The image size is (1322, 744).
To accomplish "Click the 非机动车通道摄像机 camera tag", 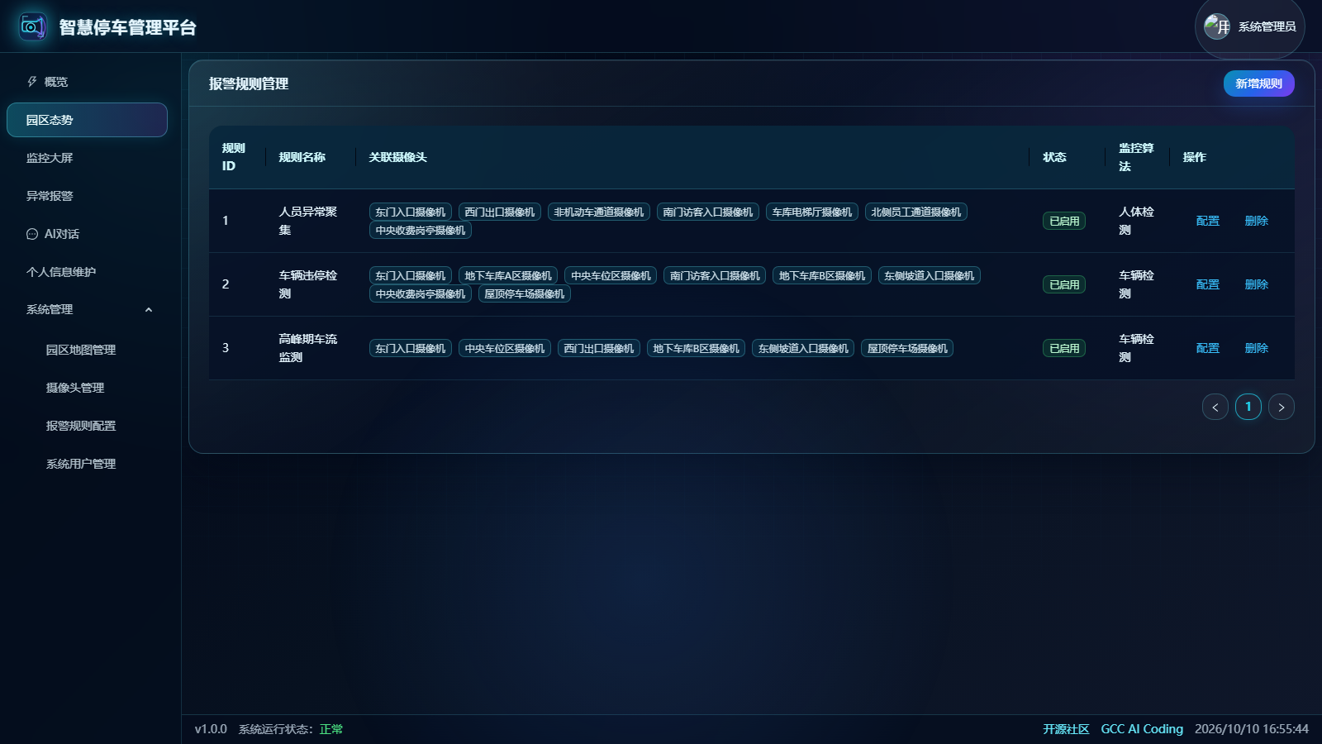I will pyautogui.click(x=599, y=212).
